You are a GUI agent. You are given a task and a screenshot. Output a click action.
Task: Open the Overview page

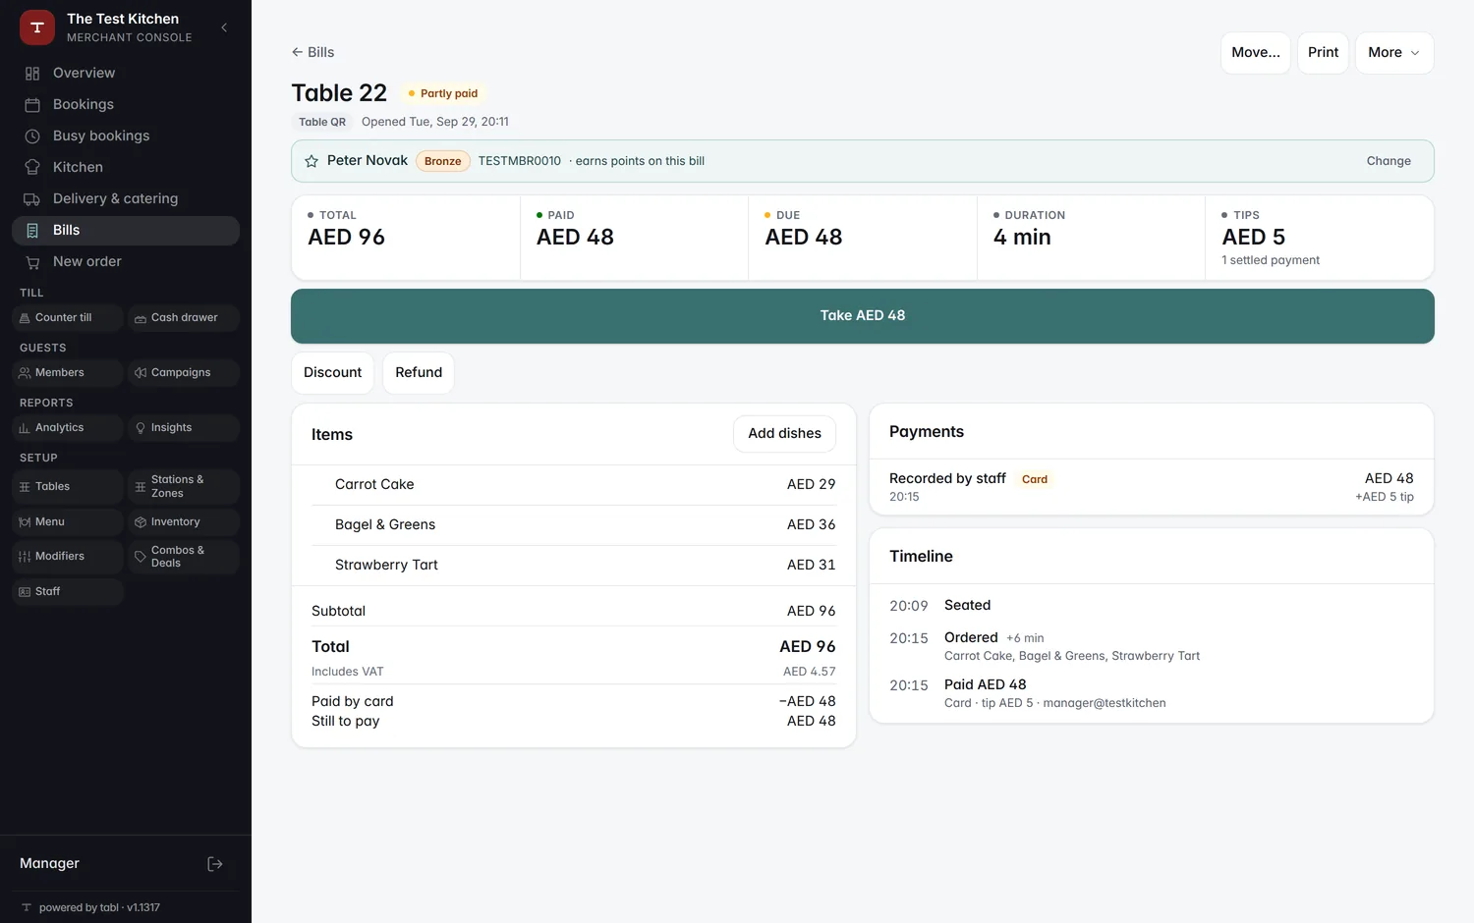tap(126, 73)
